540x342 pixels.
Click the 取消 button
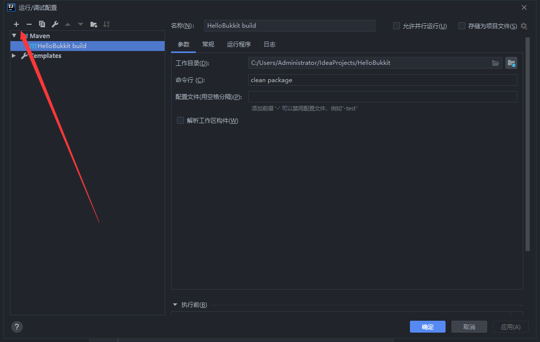click(x=469, y=327)
